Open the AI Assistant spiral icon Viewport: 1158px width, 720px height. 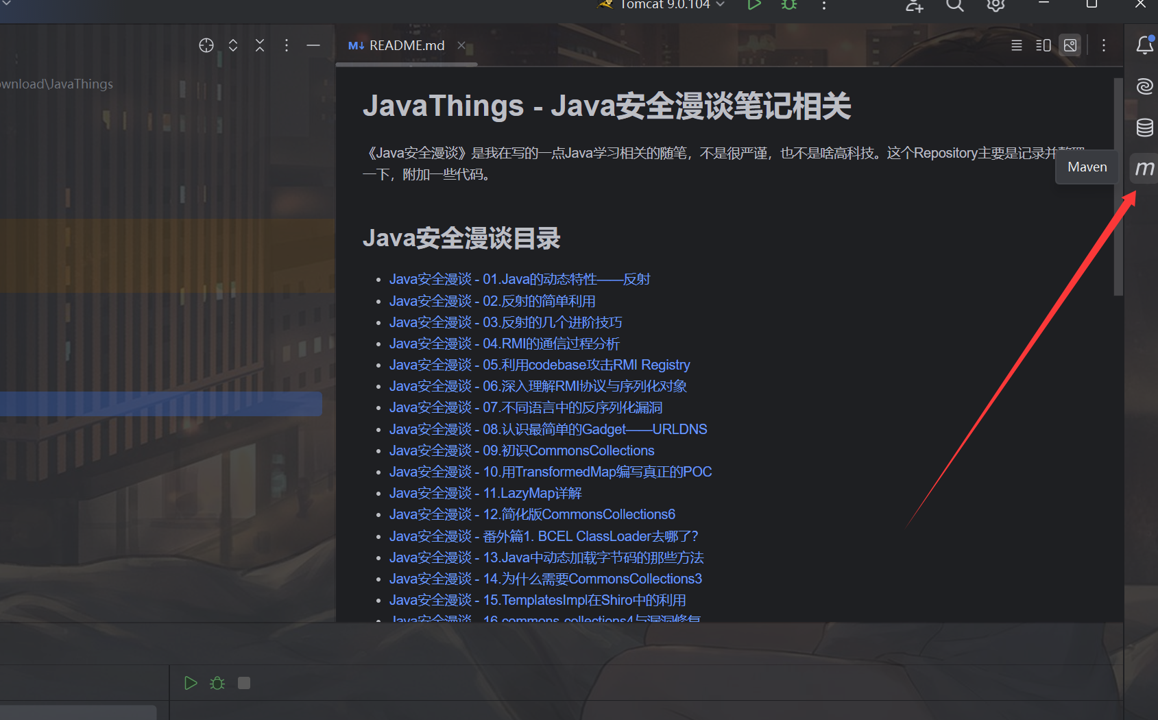click(1144, 86)
